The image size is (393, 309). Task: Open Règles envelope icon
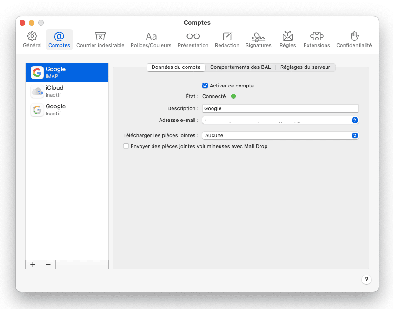[288, 36]
